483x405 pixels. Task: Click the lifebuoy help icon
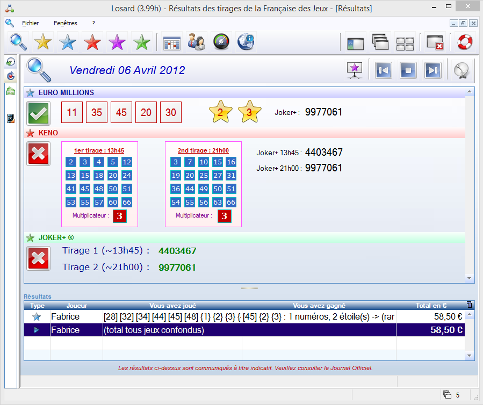(465, 41)
